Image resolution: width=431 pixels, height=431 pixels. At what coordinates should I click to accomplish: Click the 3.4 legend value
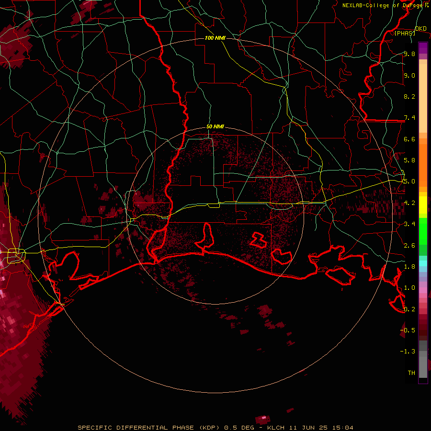[x=409, y=224]
